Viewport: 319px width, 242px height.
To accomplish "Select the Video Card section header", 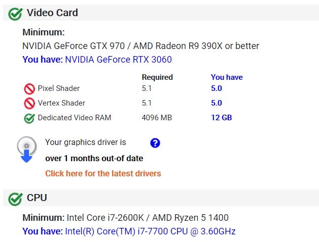I will tap(52, 13).
